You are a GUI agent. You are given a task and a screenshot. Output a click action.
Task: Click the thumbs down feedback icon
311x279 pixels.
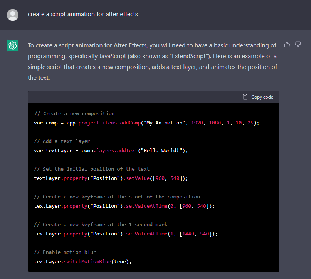(x=298, y=44)
